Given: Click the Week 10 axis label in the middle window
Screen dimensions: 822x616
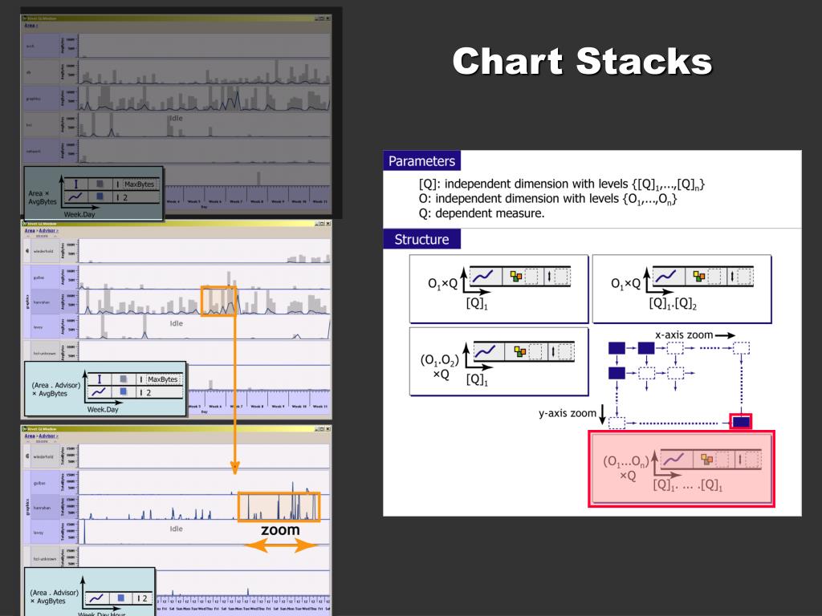Looking at the screenshot, I should pos(299,407).
